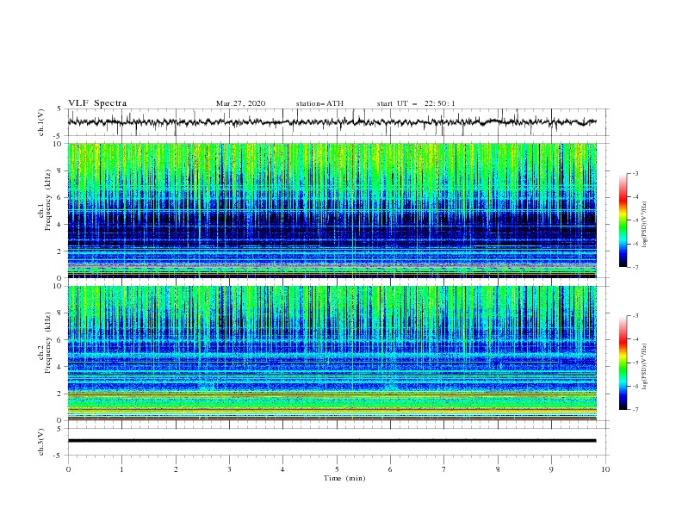Viewport: 682px width, 527px height.
Task: Click the "-5" tick on the lower colorbar
Action: coord(635,363)
